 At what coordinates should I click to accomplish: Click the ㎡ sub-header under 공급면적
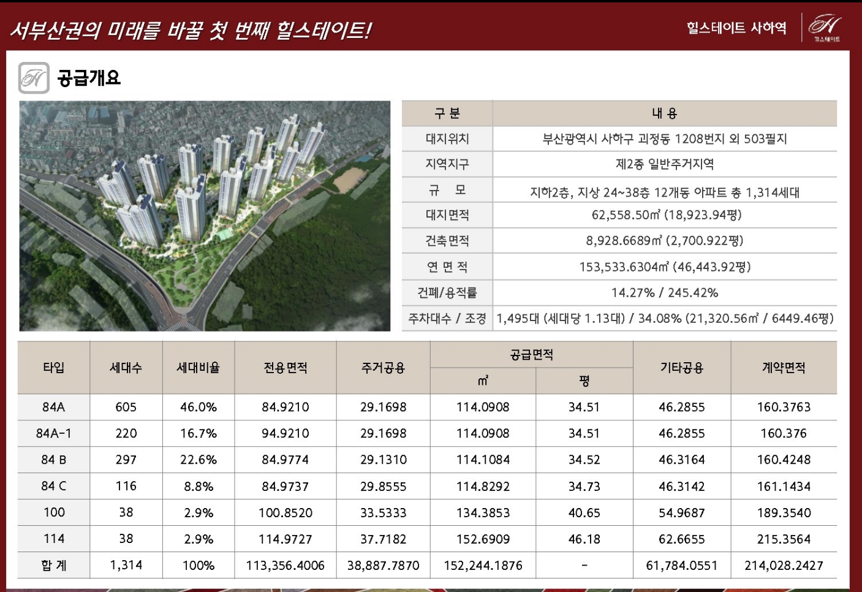coord(483,381)
